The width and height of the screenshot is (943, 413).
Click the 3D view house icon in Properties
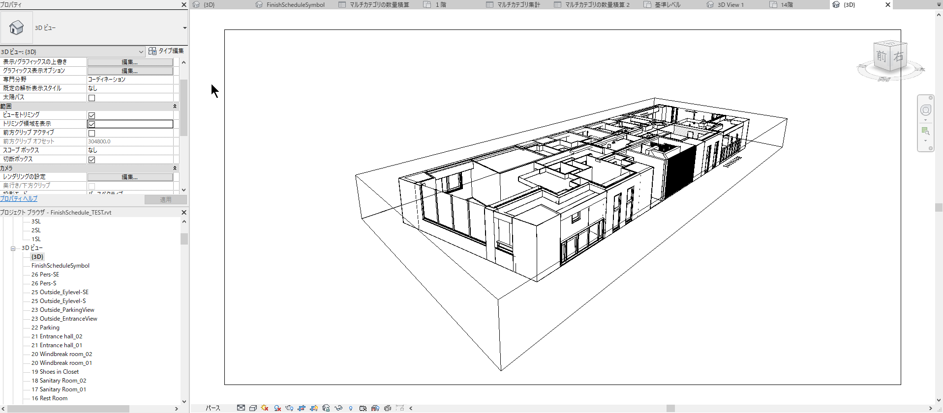16,28
